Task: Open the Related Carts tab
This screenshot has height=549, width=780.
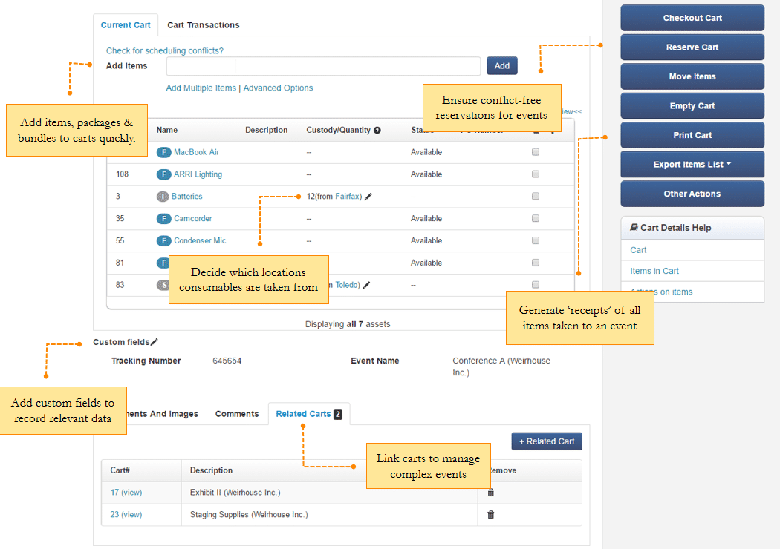Action: [308, 414]
